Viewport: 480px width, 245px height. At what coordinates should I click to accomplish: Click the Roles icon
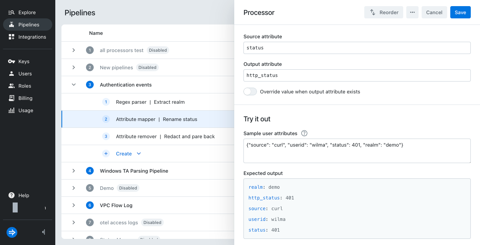[x=12, y=86]
